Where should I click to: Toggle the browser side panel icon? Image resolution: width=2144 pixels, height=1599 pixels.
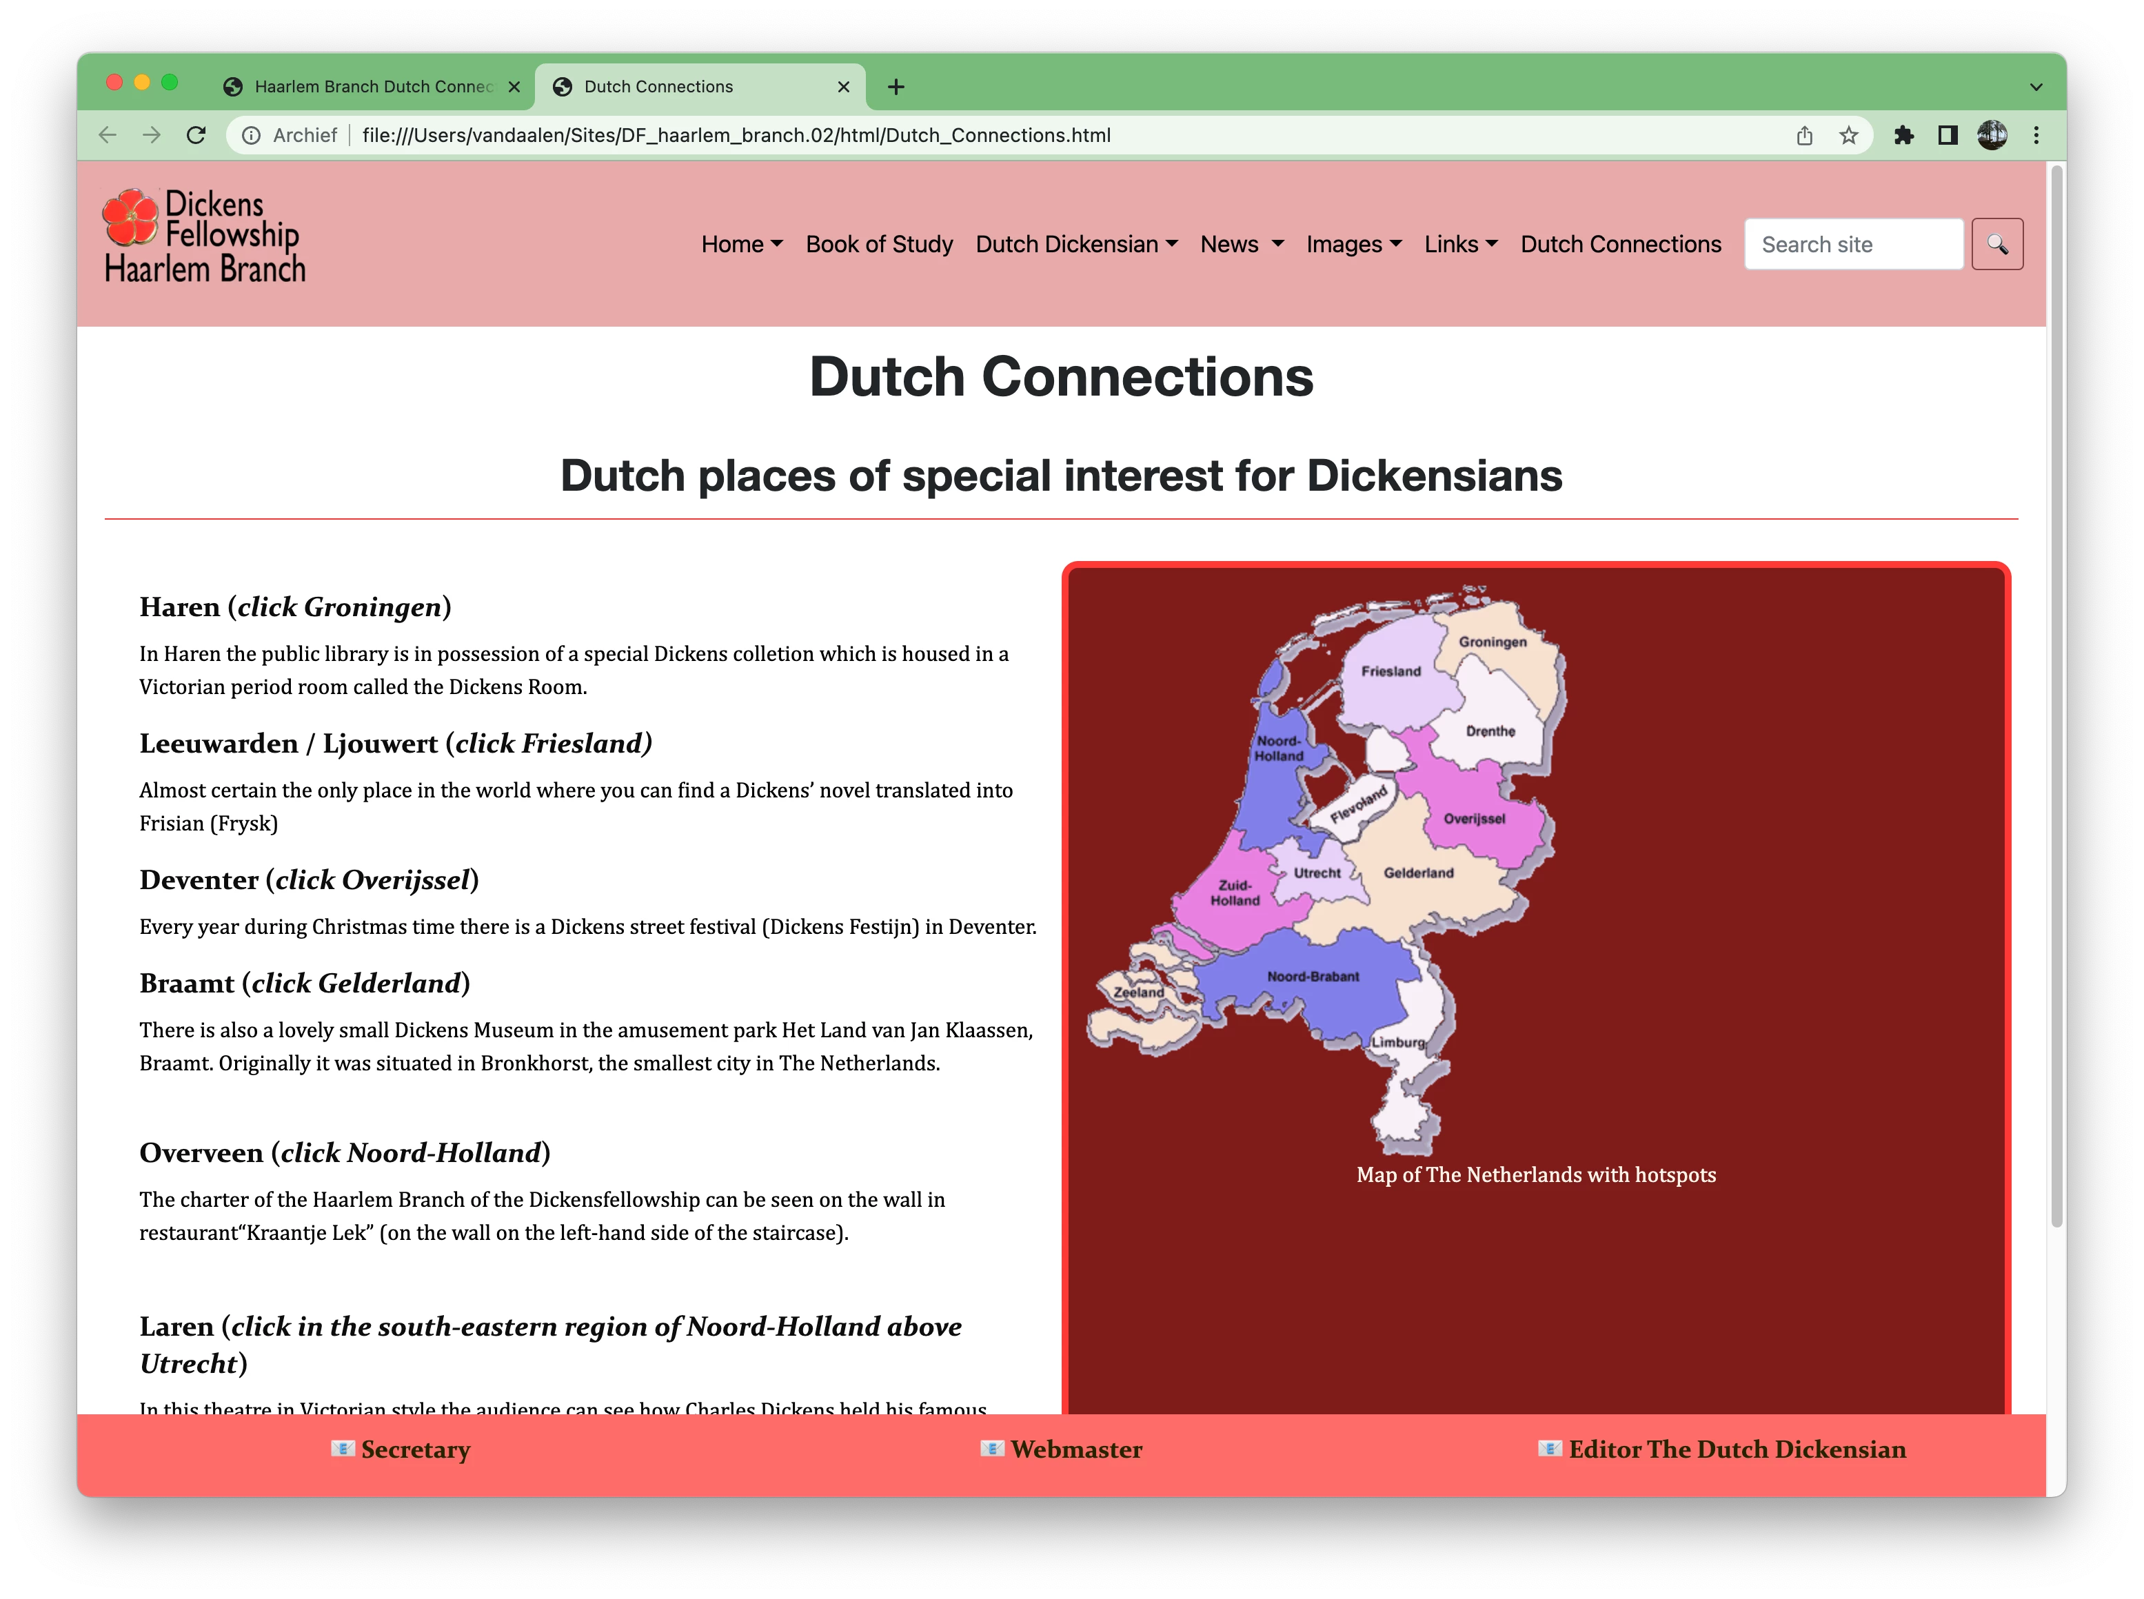[x=1948, y=136]
